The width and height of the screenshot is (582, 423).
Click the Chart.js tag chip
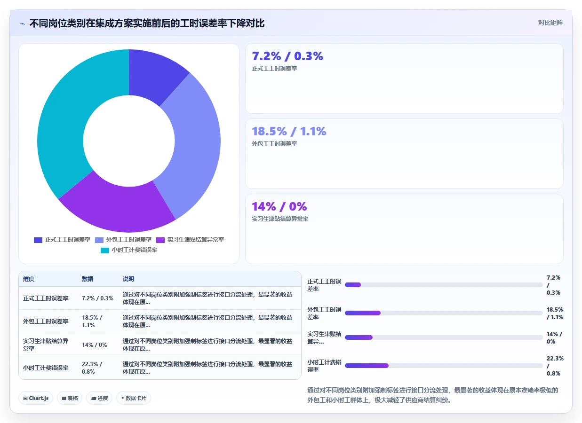[36, 398]
